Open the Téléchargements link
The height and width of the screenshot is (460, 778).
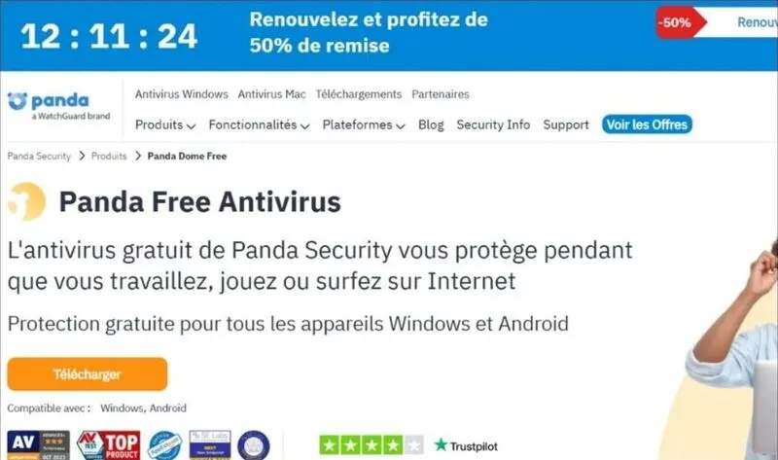[359, 94]
